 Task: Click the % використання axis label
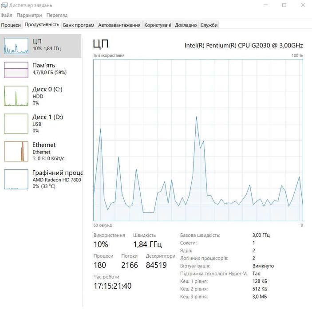(x=109, y=55)
